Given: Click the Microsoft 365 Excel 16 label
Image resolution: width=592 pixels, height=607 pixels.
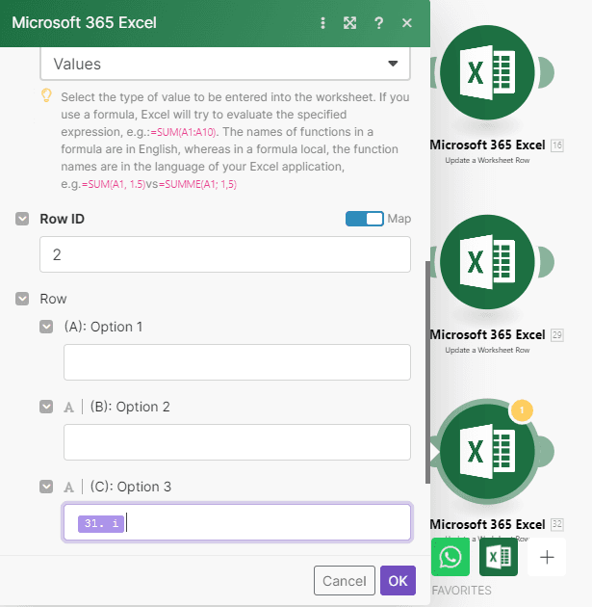Looking at the screenshot, I should coord(488,145).
